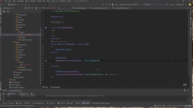This screenshot has width=193, height=108.
Task: Click the CRLF line separator in status bar
Action: 164,106
